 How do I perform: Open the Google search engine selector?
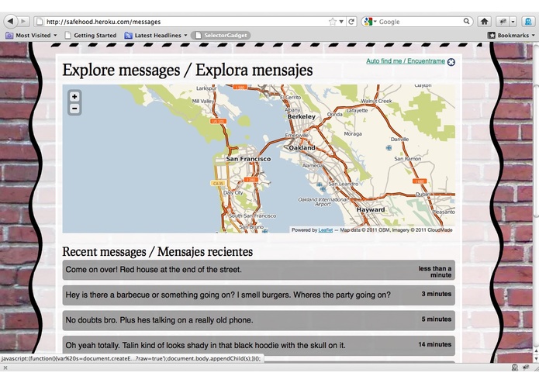coord(370,22)
